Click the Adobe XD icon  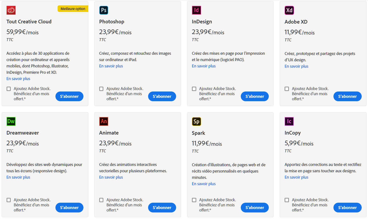(289, 11)
